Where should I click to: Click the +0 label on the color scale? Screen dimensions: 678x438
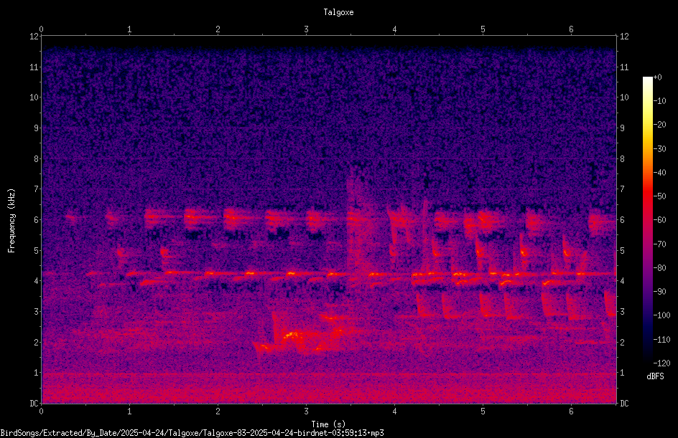click(657, 77)
